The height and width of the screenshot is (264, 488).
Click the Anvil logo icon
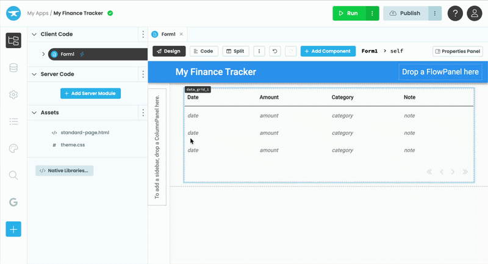(x=13, y=13)
